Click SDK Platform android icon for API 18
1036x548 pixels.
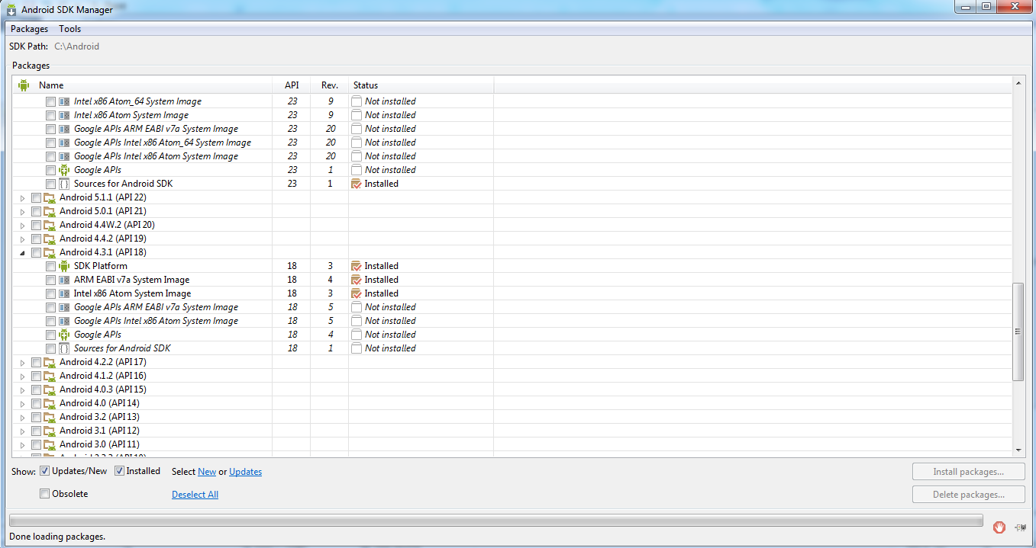(64, 266)
